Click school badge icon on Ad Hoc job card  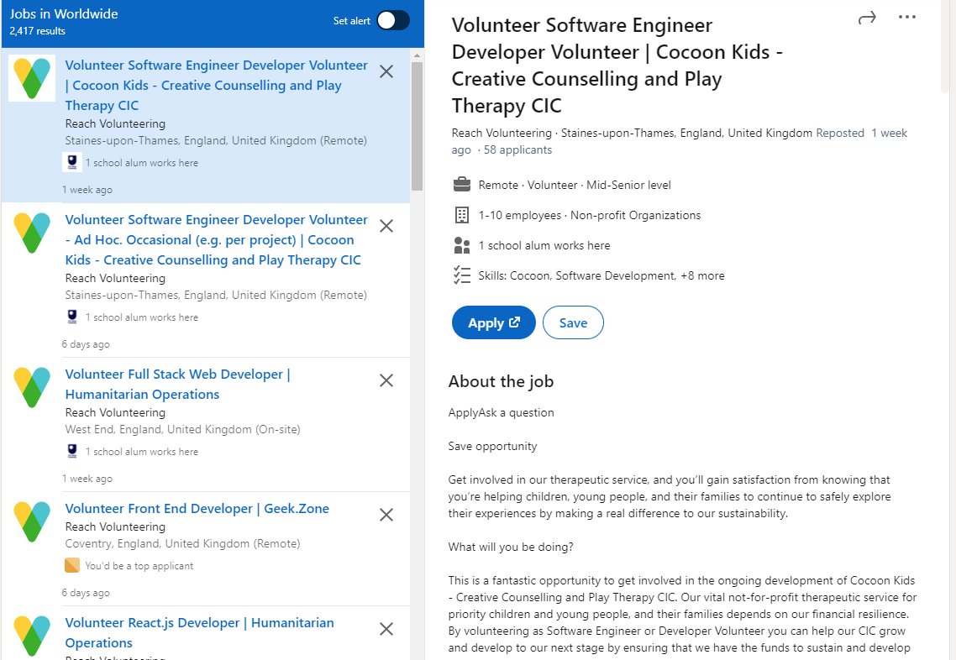click(72, 317)
